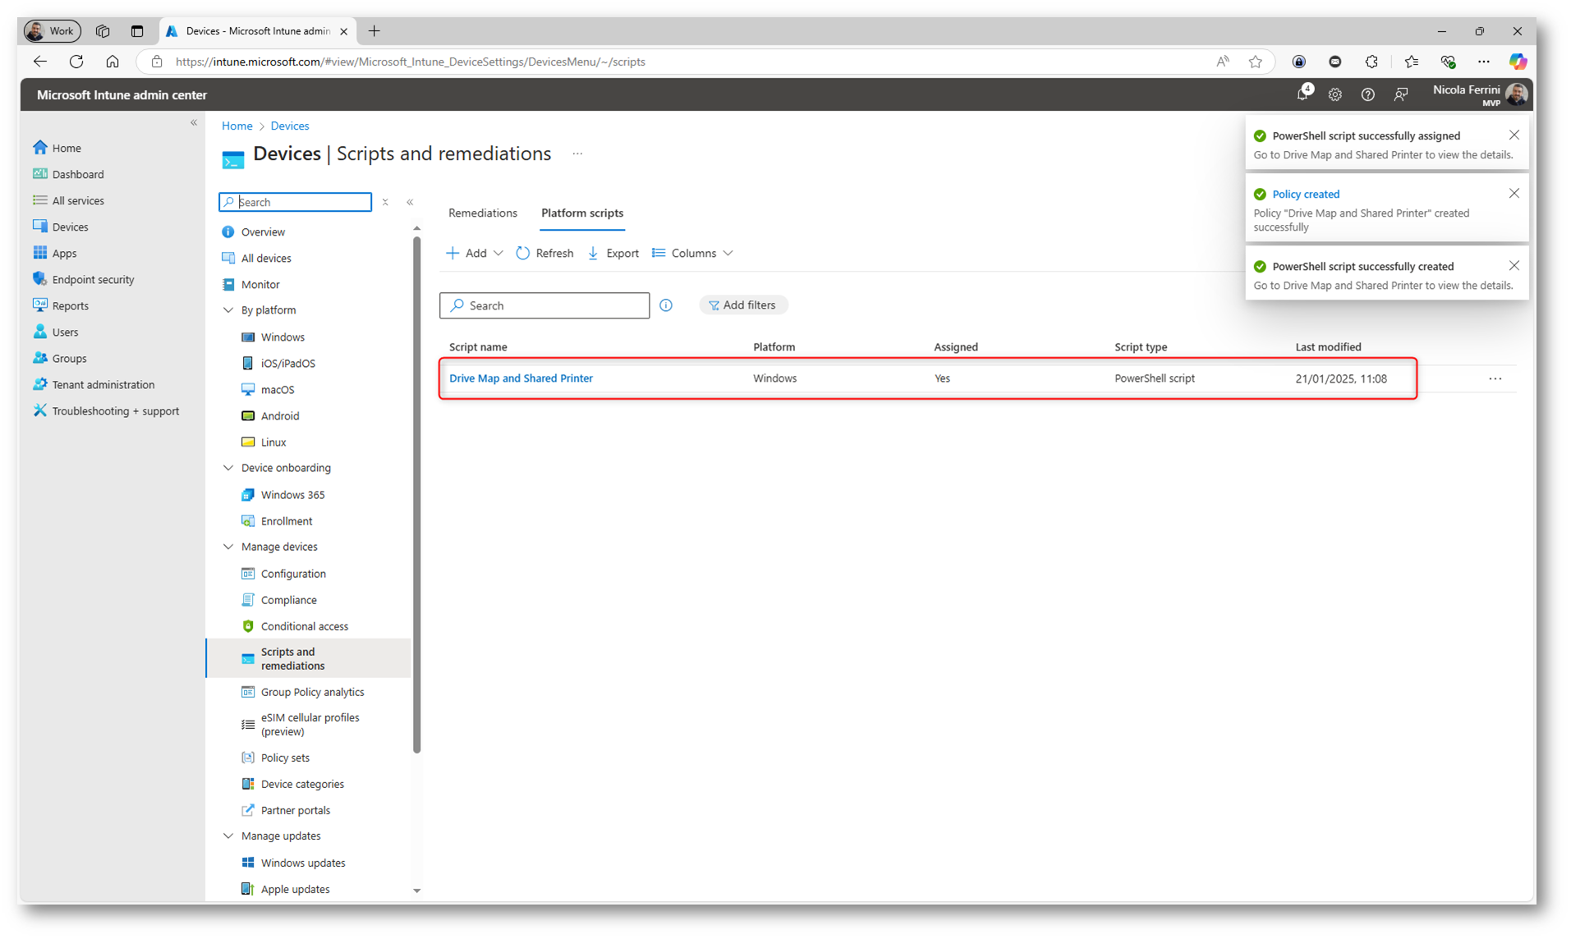Click the search info icon
Viewport: 1571px width, 939px height.
click(x=666, y=305)
